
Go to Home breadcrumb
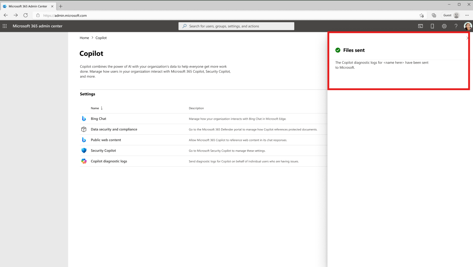coord(84,38)
